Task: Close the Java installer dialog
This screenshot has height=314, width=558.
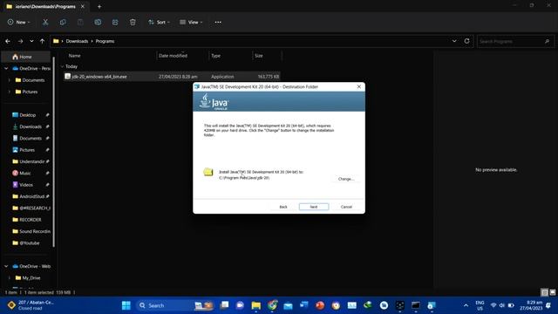Action: [x=358, y=86]
